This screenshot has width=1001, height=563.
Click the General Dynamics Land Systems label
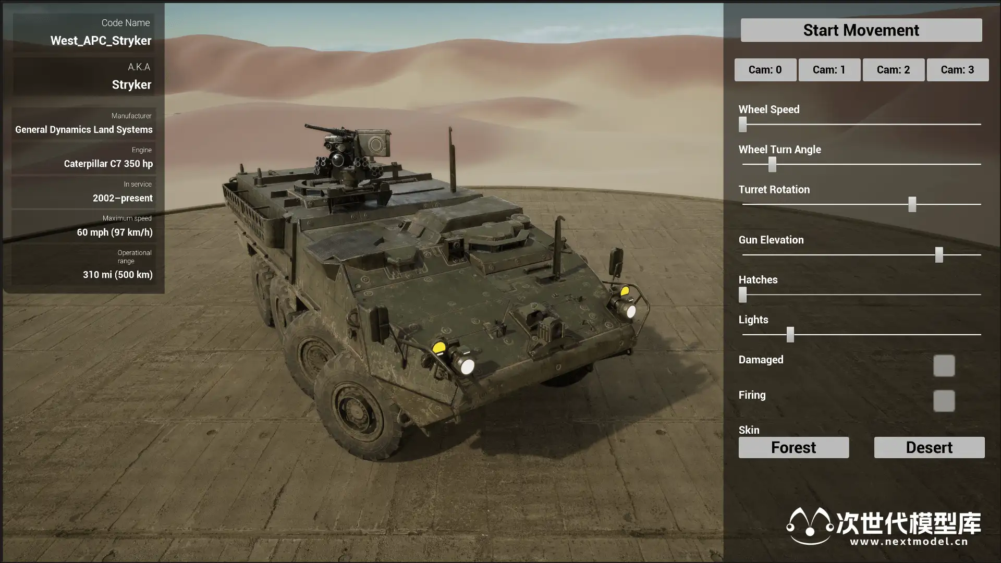[84, 129]
